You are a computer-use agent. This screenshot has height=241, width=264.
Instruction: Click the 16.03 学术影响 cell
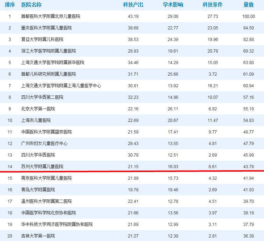point(173,166)
